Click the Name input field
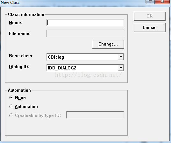 (85, 23)
